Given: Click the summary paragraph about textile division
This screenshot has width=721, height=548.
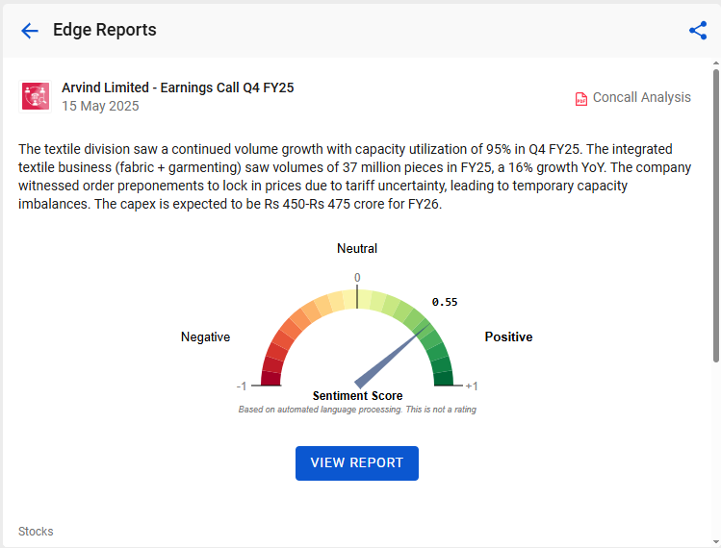Looking at the screenshot, I should coord(354,177).
